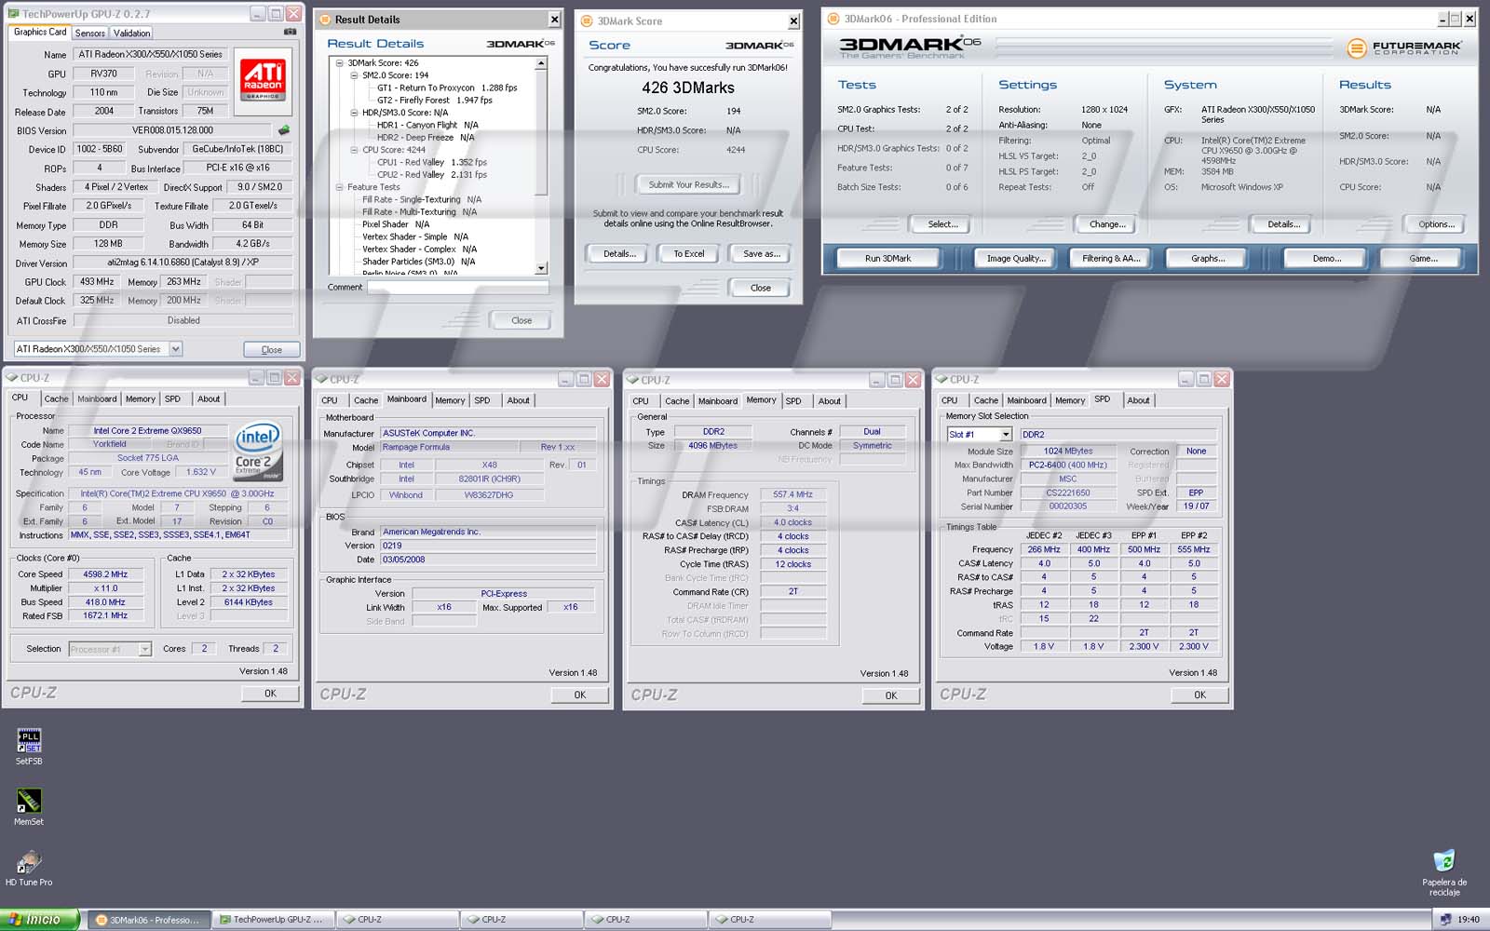Click Options button under Results

pos(1436,224)
